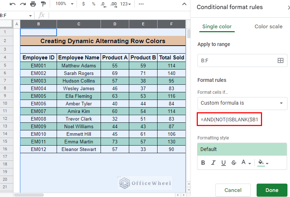Viewport: 290px width, 197px height.
Task: Open the text color picker
Action: [246, 163]
